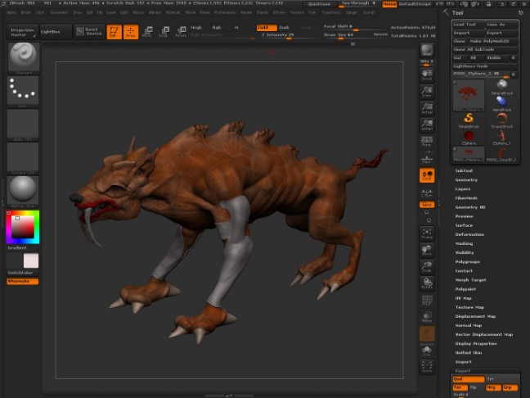
Task: Click the AAHalf view icon
Action: click(427, 124)
